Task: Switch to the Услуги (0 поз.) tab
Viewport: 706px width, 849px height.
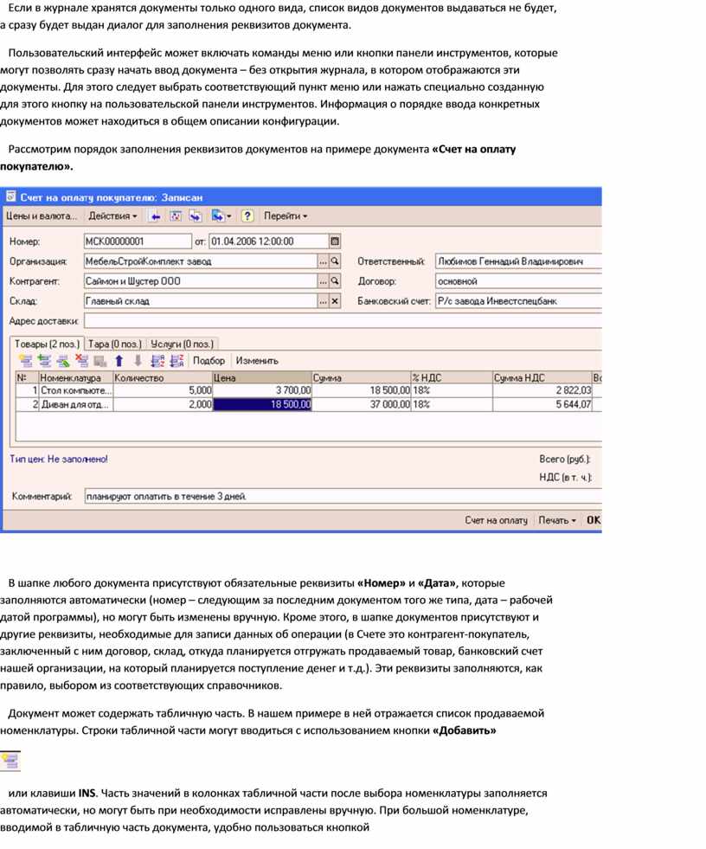Action: (182, 344)
